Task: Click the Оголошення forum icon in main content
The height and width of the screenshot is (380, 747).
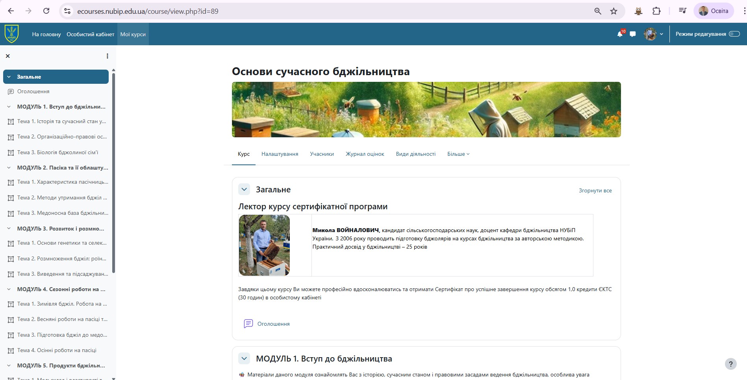Action: pos(248,324)
